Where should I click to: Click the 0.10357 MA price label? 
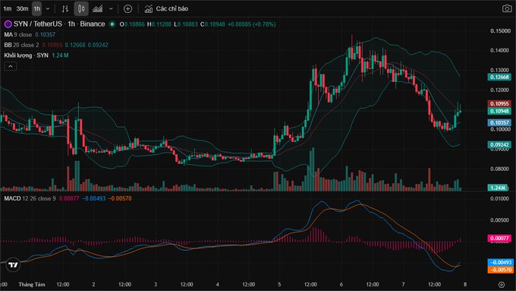tap(499, 122)
